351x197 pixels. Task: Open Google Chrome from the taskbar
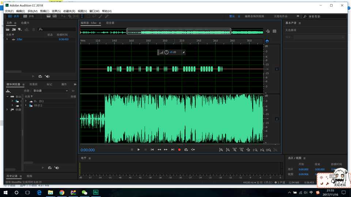[62, 192]
